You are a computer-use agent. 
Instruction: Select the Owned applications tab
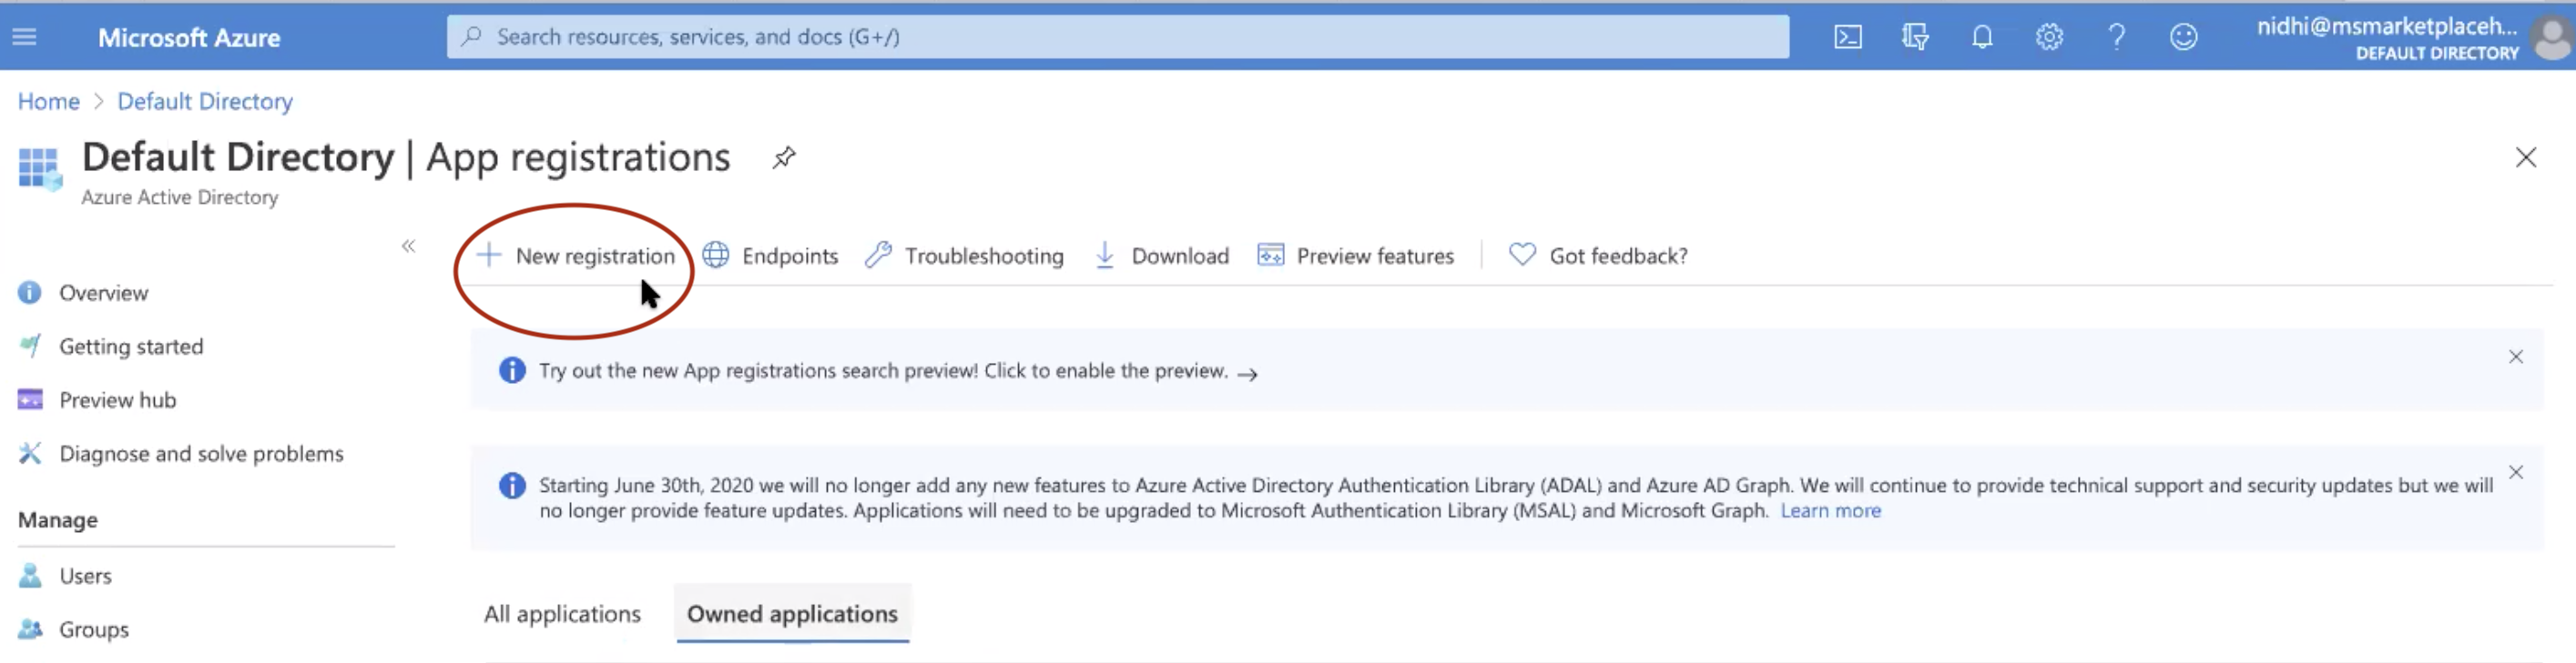point(792,613)
